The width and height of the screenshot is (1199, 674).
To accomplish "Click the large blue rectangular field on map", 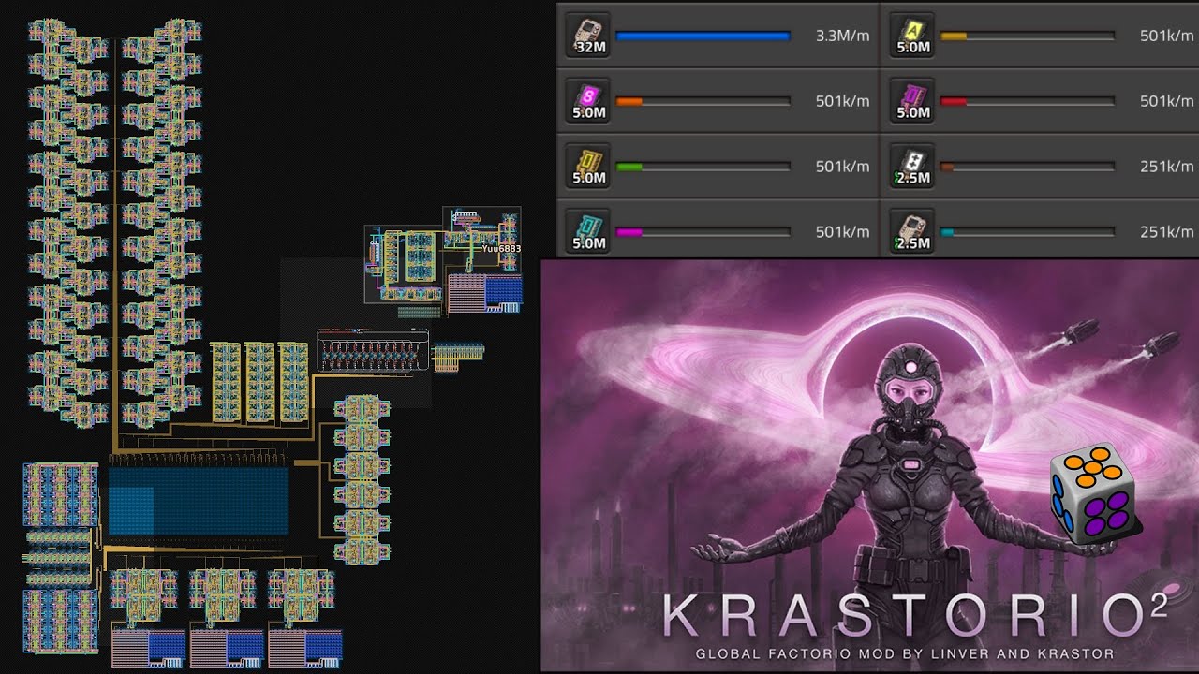I will click(x=198, y=501).
